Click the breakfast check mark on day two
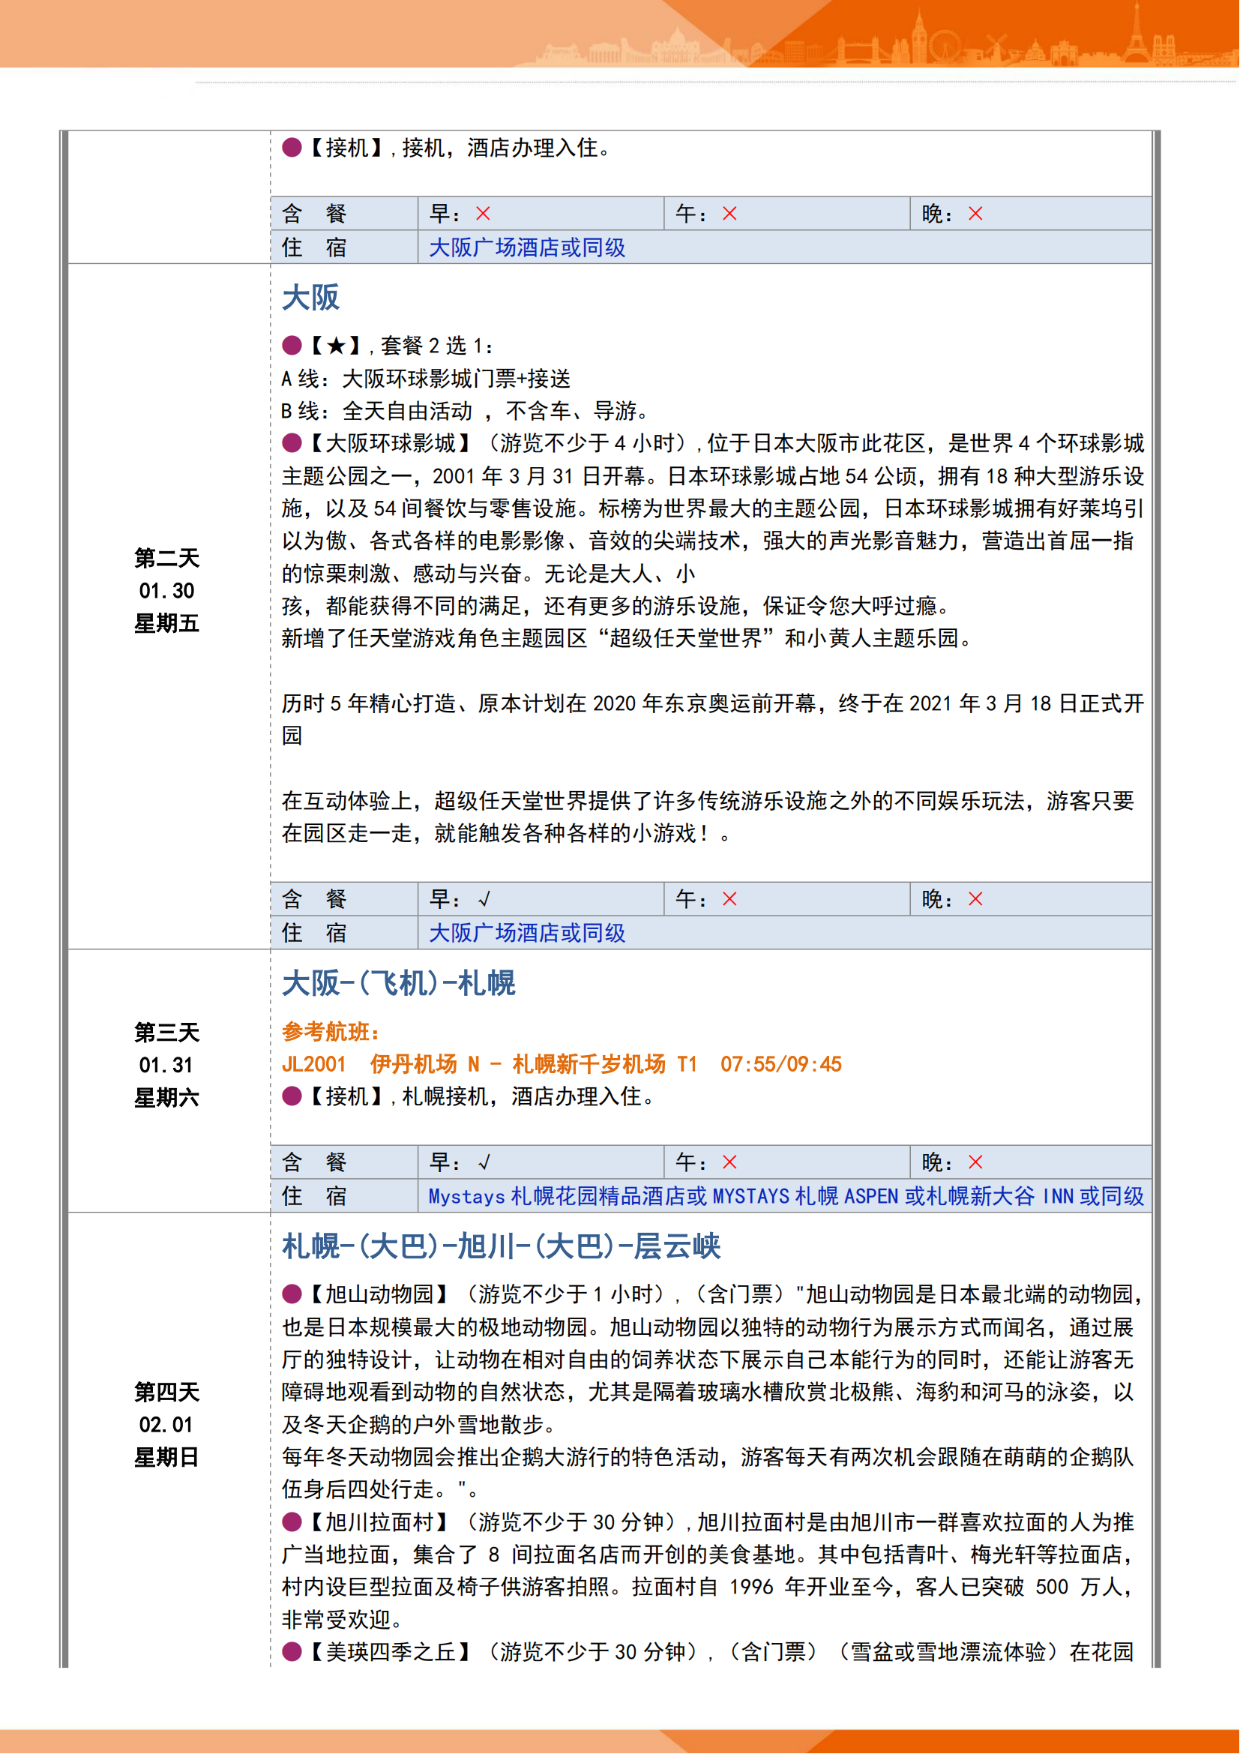This screenshot has width=1240, height=1754. pyautogui.click(x=484, y=899)
